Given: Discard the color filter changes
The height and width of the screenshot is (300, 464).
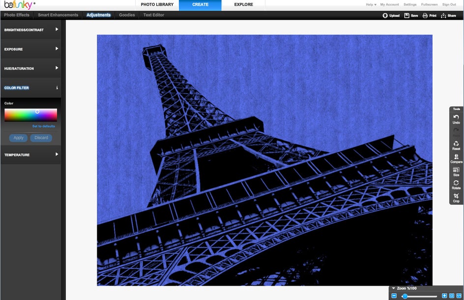Looking at the screenshot, I should coord(41,138).
